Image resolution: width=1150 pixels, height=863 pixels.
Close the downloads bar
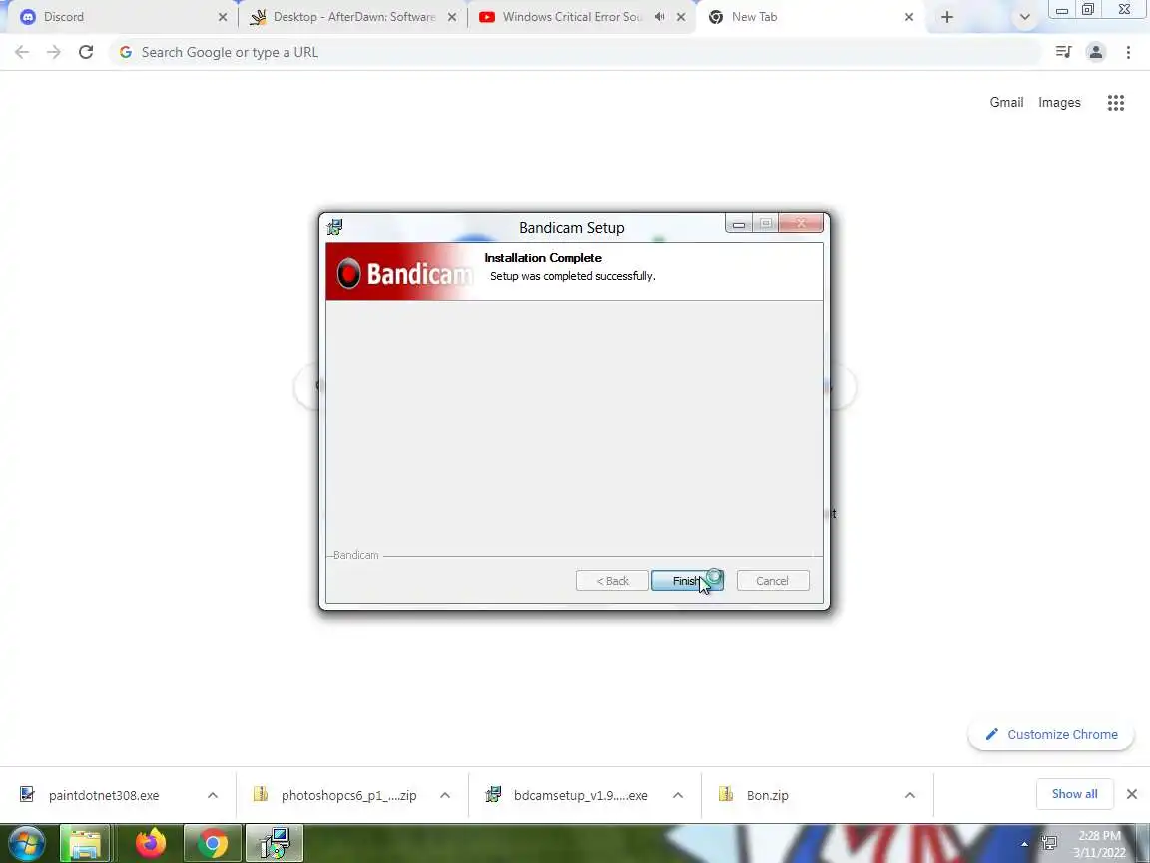pos(1132,794)
